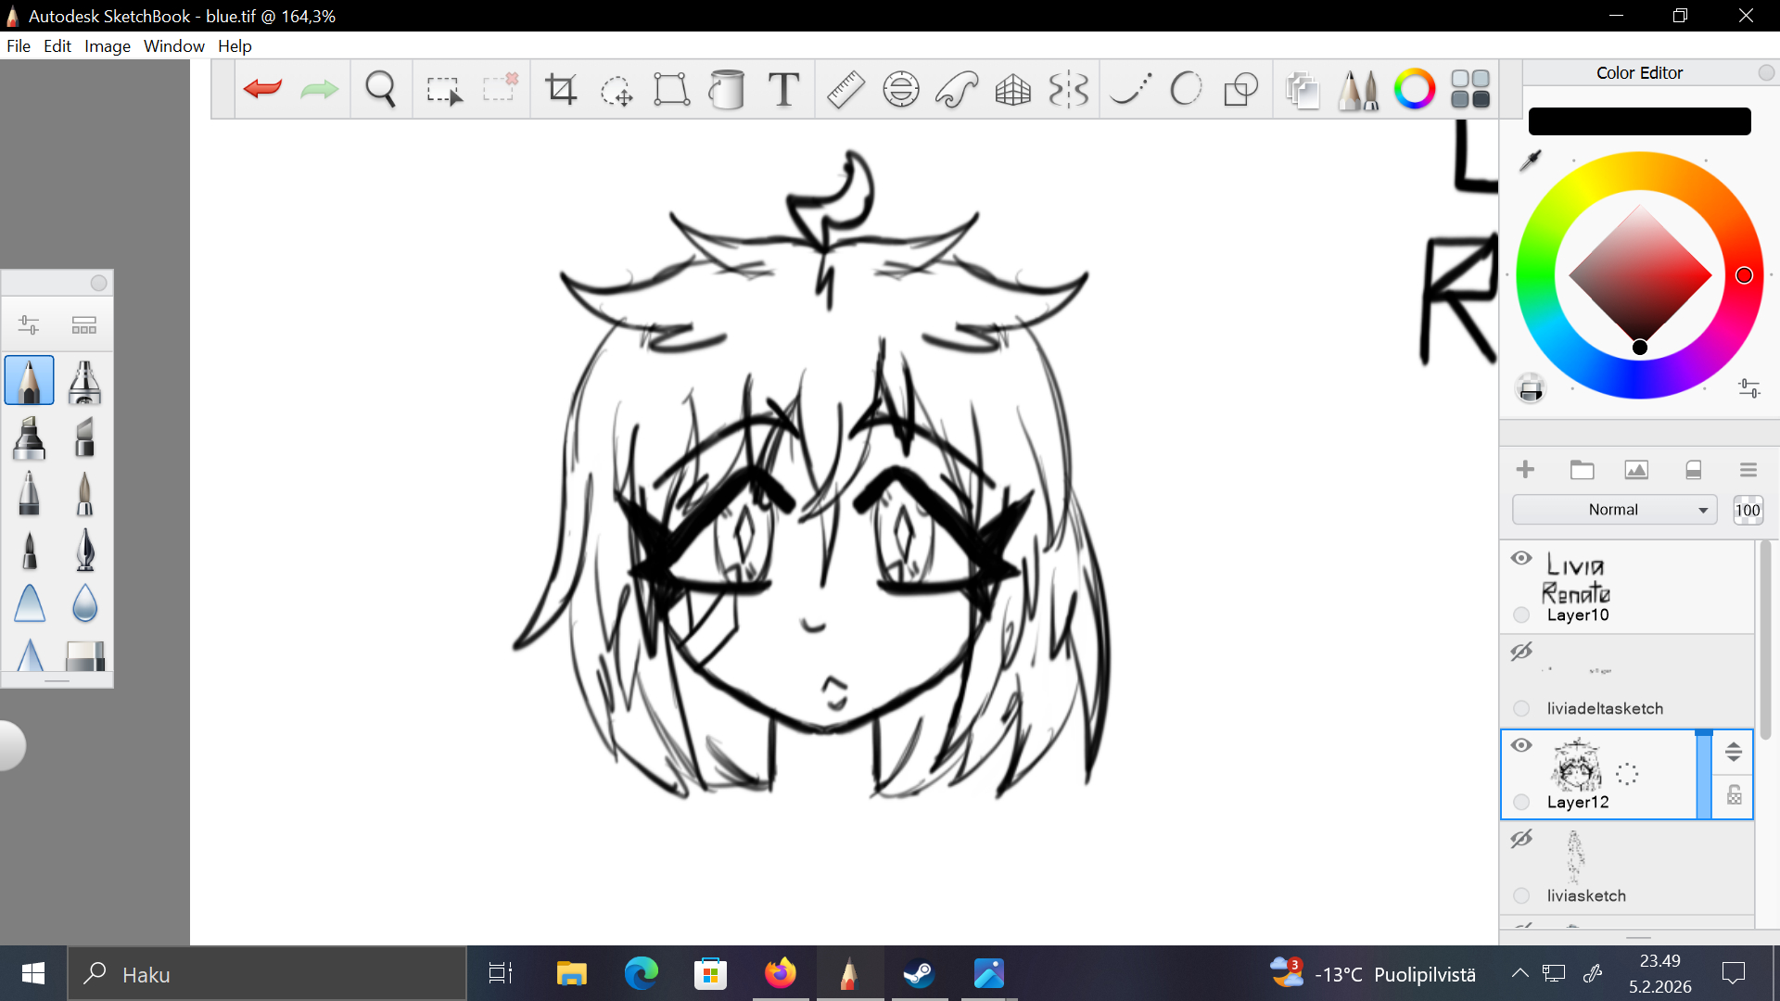Show the liviasketch layer

coord(1521,839)
